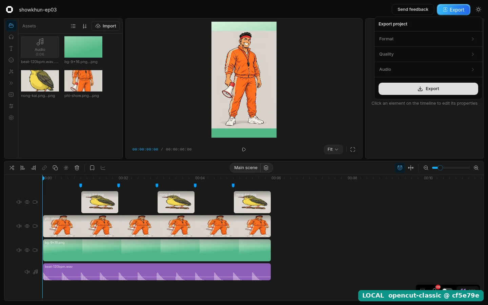Open the Transitions tab with double-arrow icon
Image resolution: width=488 pixels, height=305 pixels.
[x=11, y=83]
